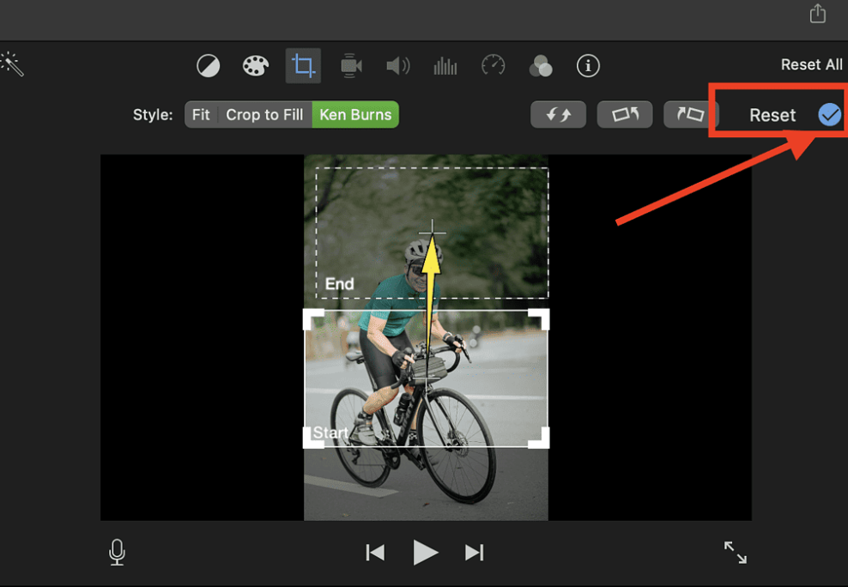Open the Video Stabilization settings
Screen dimensions: 848x587
pyautogui.click(x=350, y=65)
